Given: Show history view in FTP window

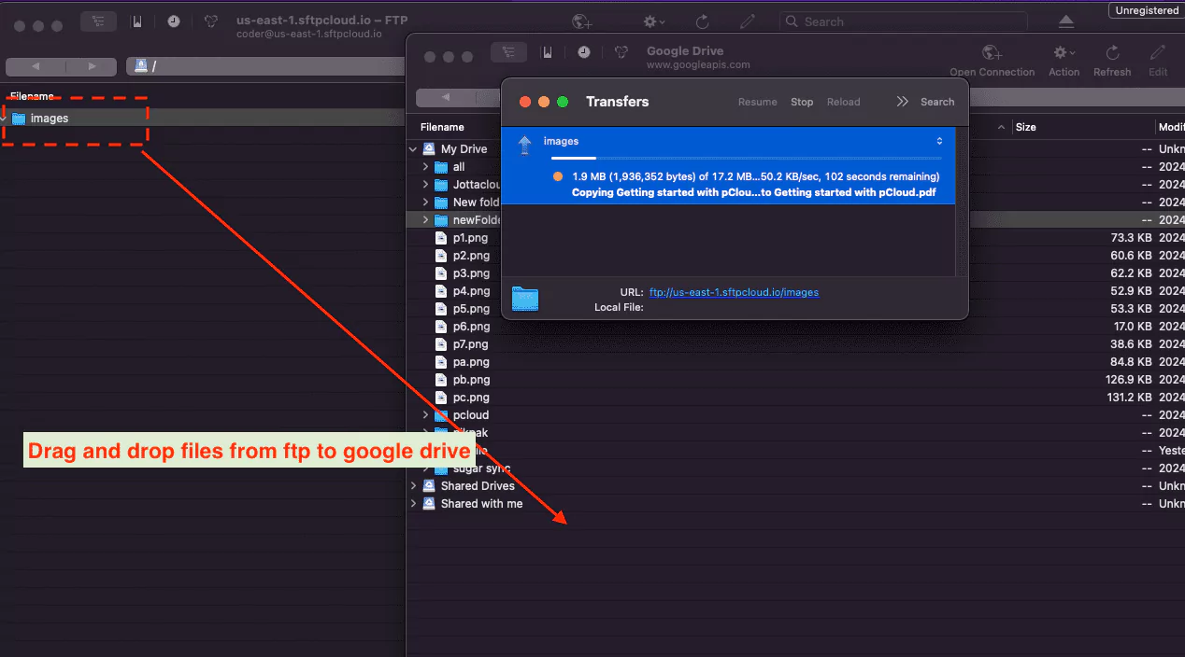Looking at the screenshot, I should [x=174, y=21].
